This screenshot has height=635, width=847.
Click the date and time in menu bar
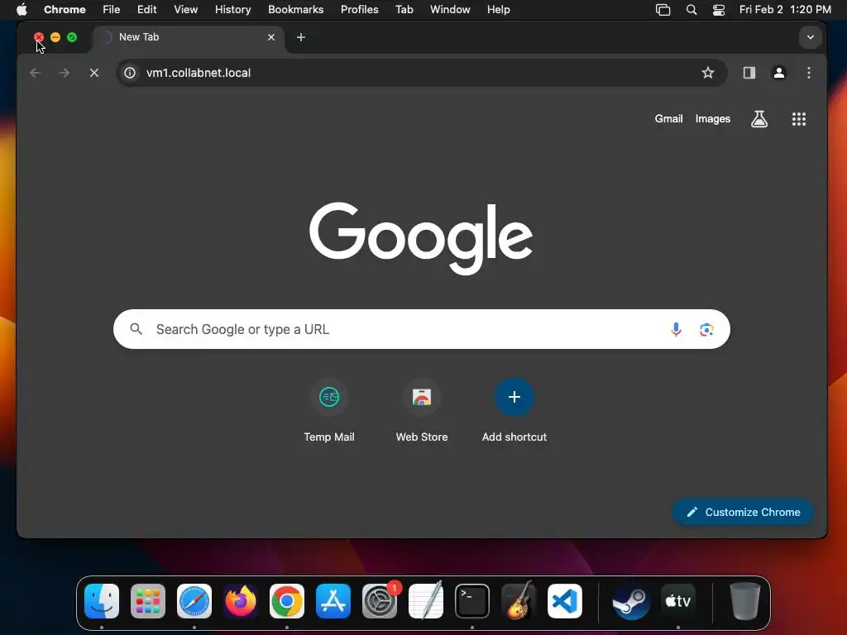(x=785, y=10)
